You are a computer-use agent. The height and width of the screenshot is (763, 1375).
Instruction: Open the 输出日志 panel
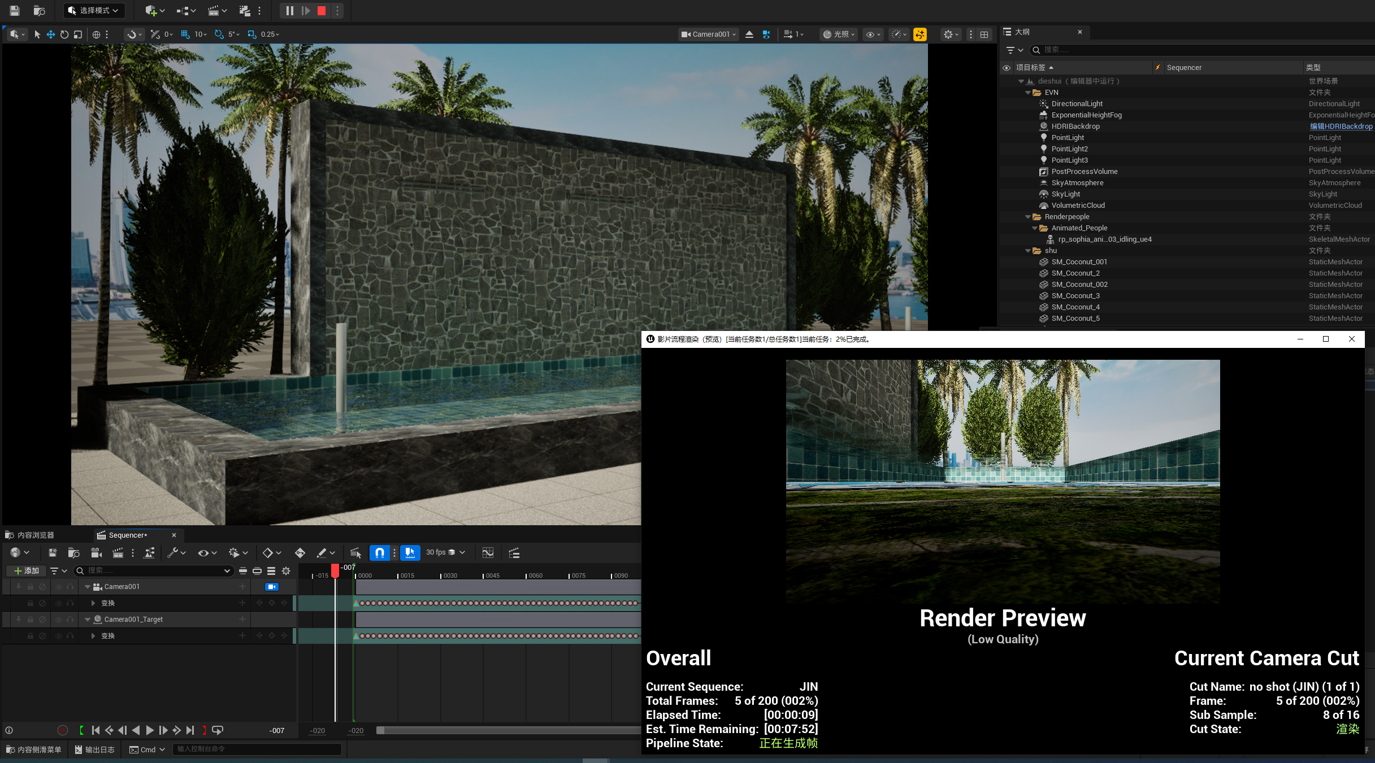click(x=94, y=749)
